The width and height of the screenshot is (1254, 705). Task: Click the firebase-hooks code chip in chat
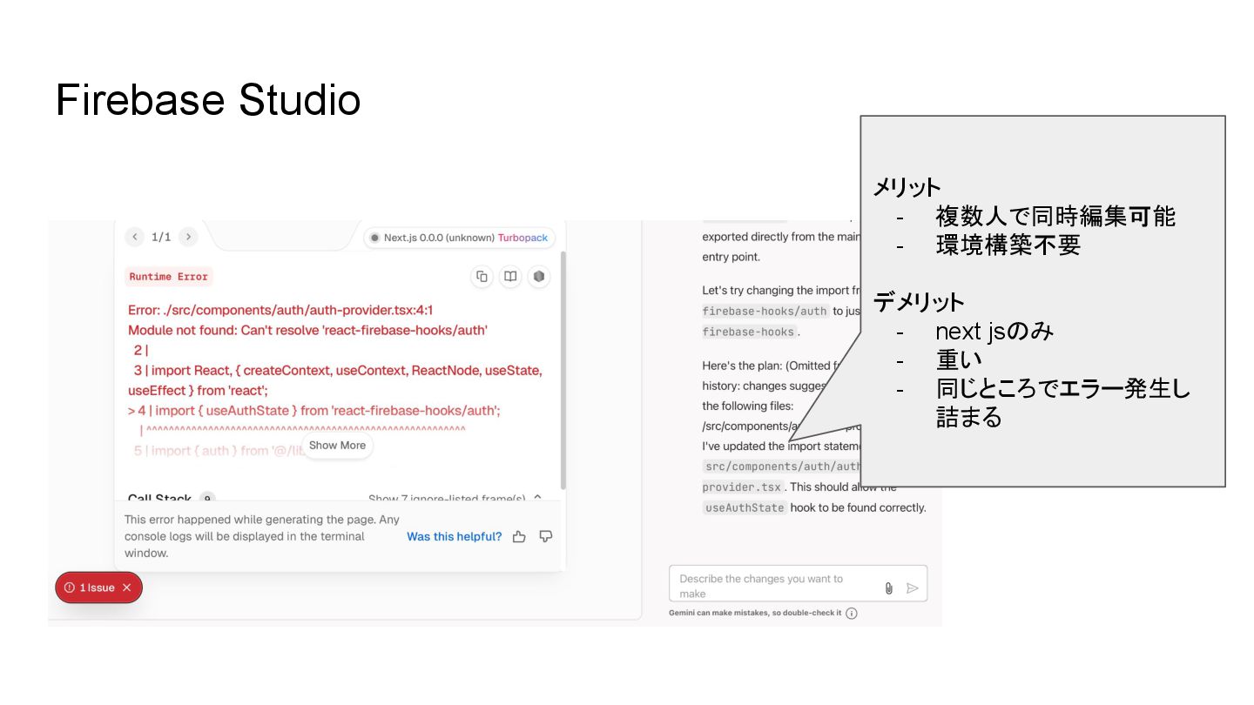click(749, 332)
